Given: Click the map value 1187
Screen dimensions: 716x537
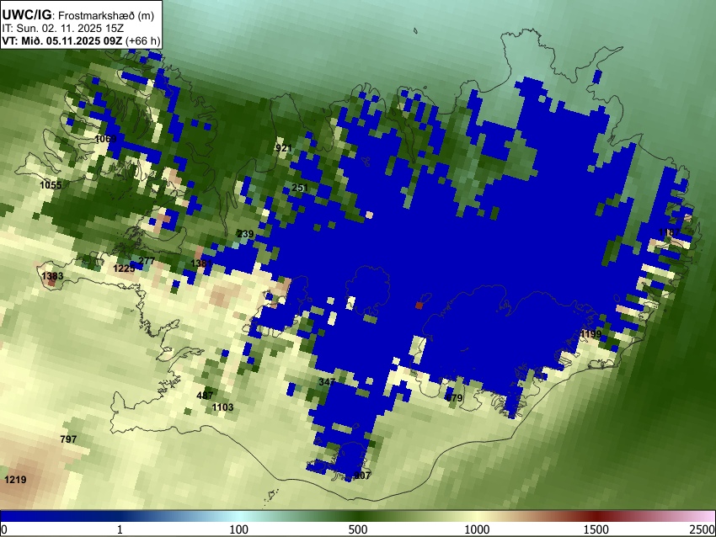Looking at the screenshot, I should click(x=670, y=232).
